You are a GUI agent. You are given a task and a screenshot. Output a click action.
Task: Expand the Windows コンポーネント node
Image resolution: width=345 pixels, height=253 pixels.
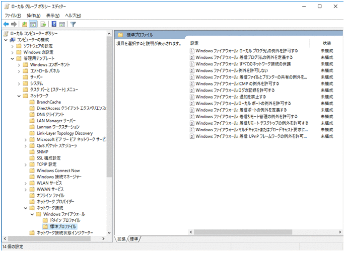click(19, 65)
